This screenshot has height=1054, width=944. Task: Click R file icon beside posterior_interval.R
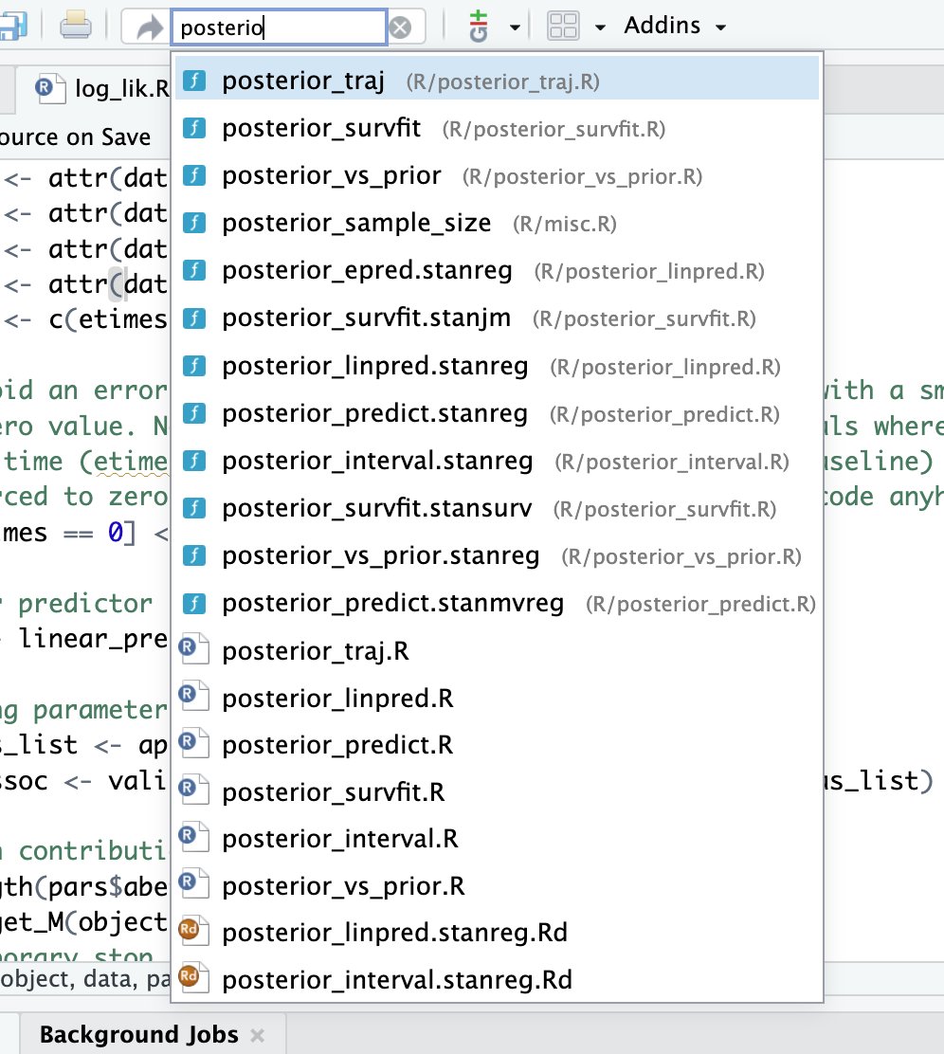[193, 838]
